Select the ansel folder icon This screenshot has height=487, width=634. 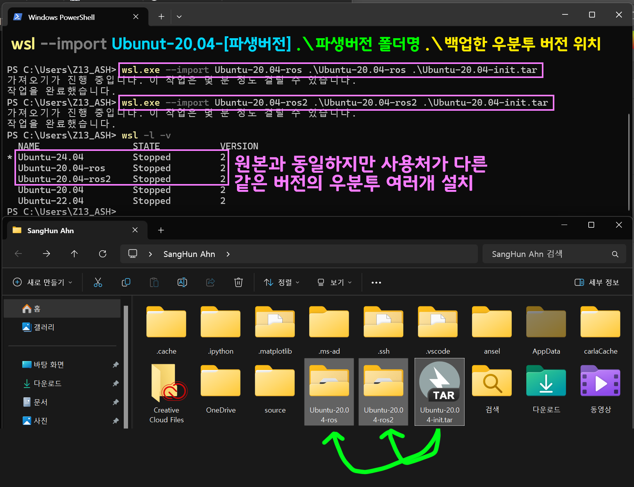[492, 322]
